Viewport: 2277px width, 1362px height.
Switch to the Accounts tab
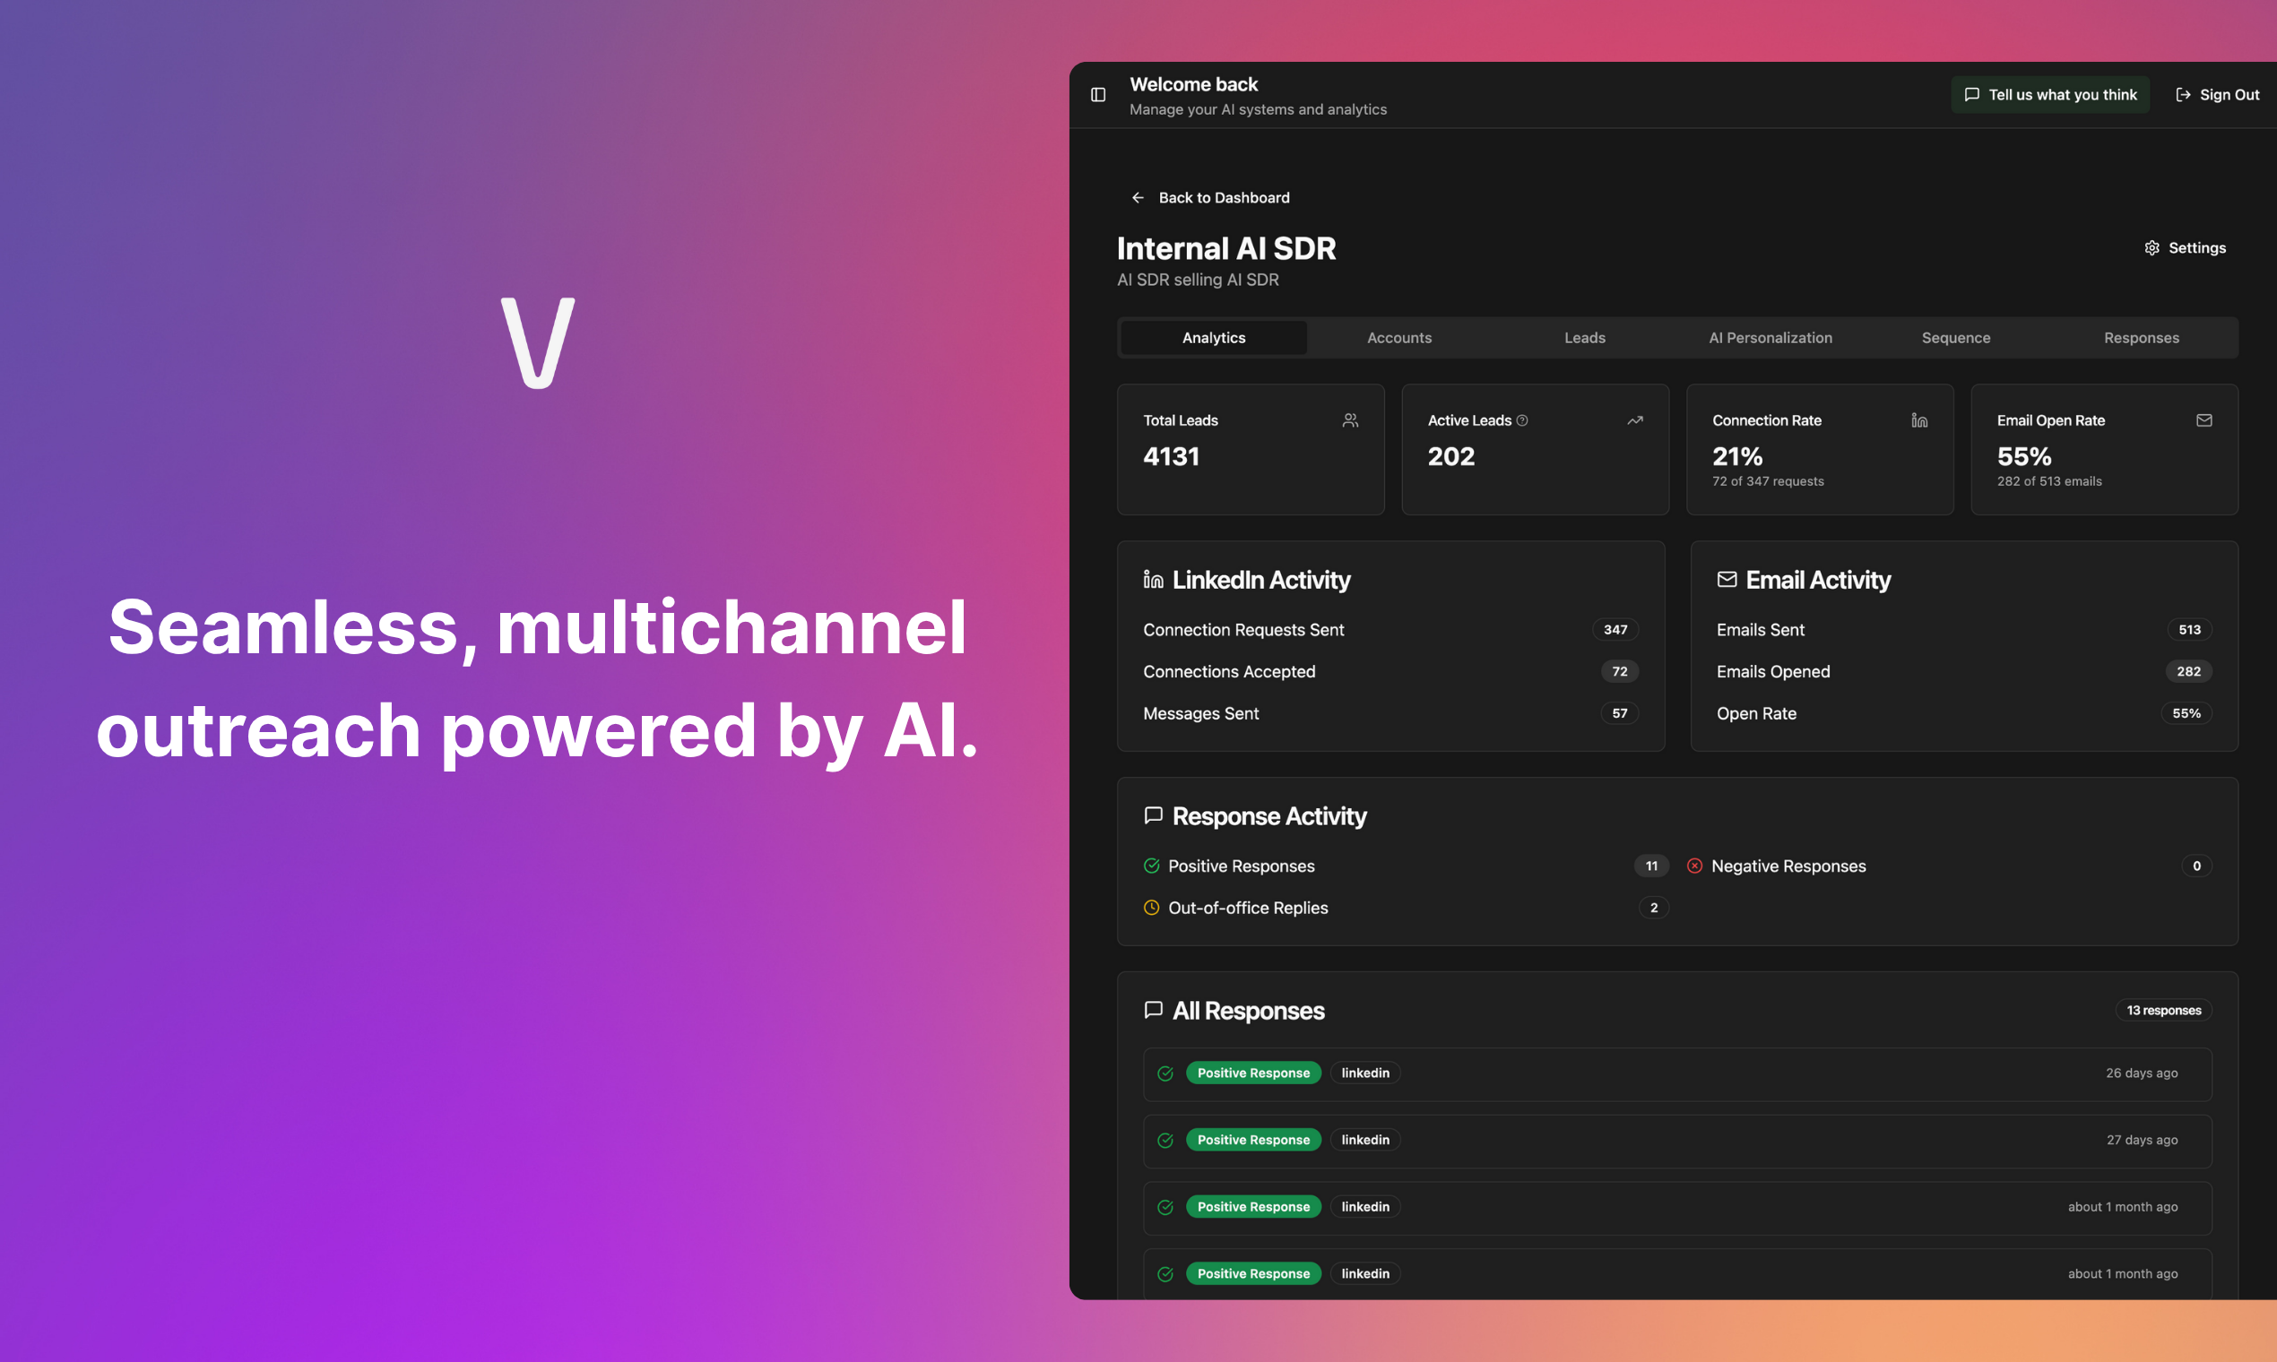pos(1398,338)
